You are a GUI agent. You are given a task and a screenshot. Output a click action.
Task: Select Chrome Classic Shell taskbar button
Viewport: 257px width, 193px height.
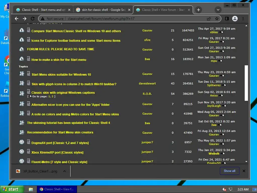point(57,189)
